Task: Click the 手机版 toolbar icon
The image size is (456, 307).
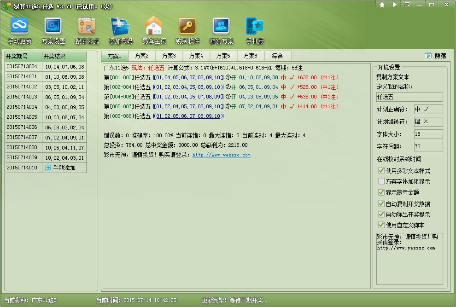Action: coord(254,26)
